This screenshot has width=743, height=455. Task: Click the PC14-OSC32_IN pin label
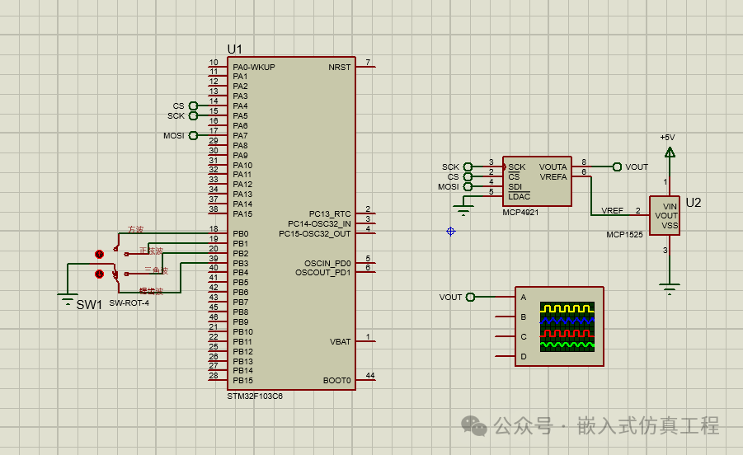point(319,224)
